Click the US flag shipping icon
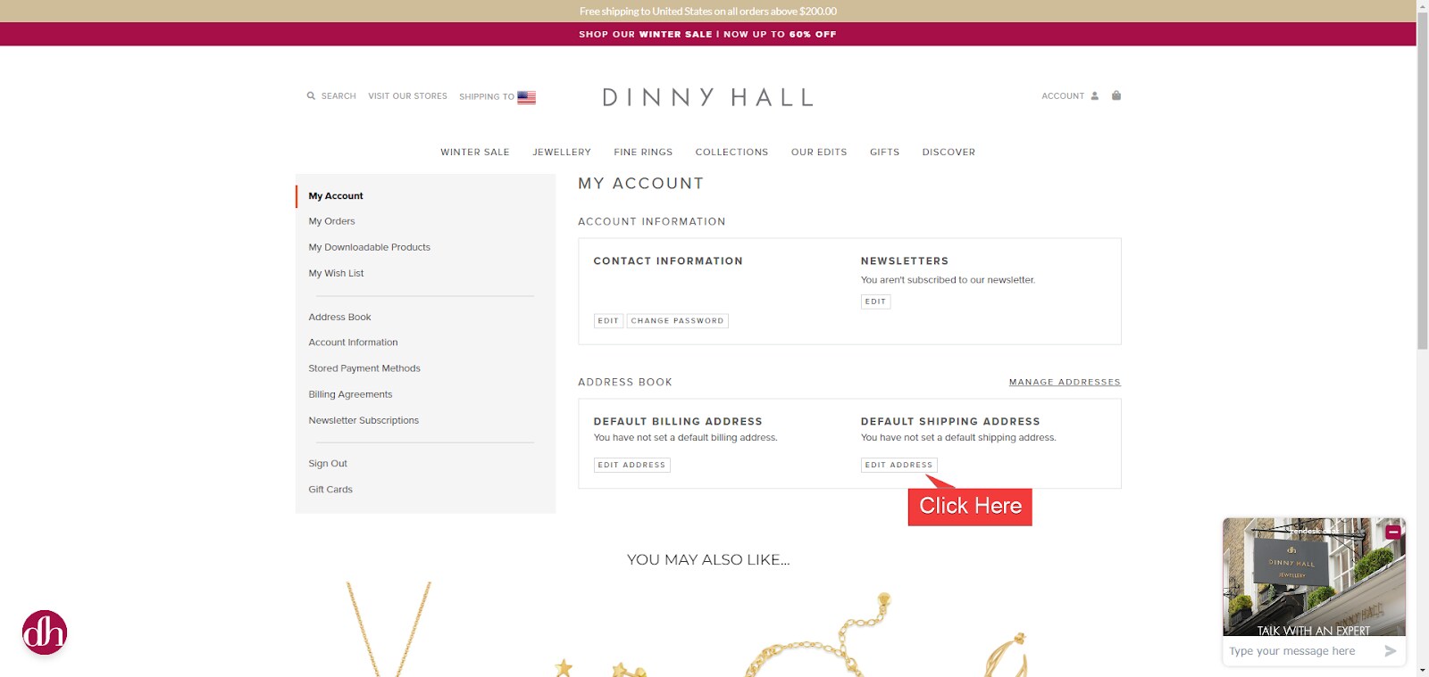This screenshot has height=677, width=1429. pos(527,97)
